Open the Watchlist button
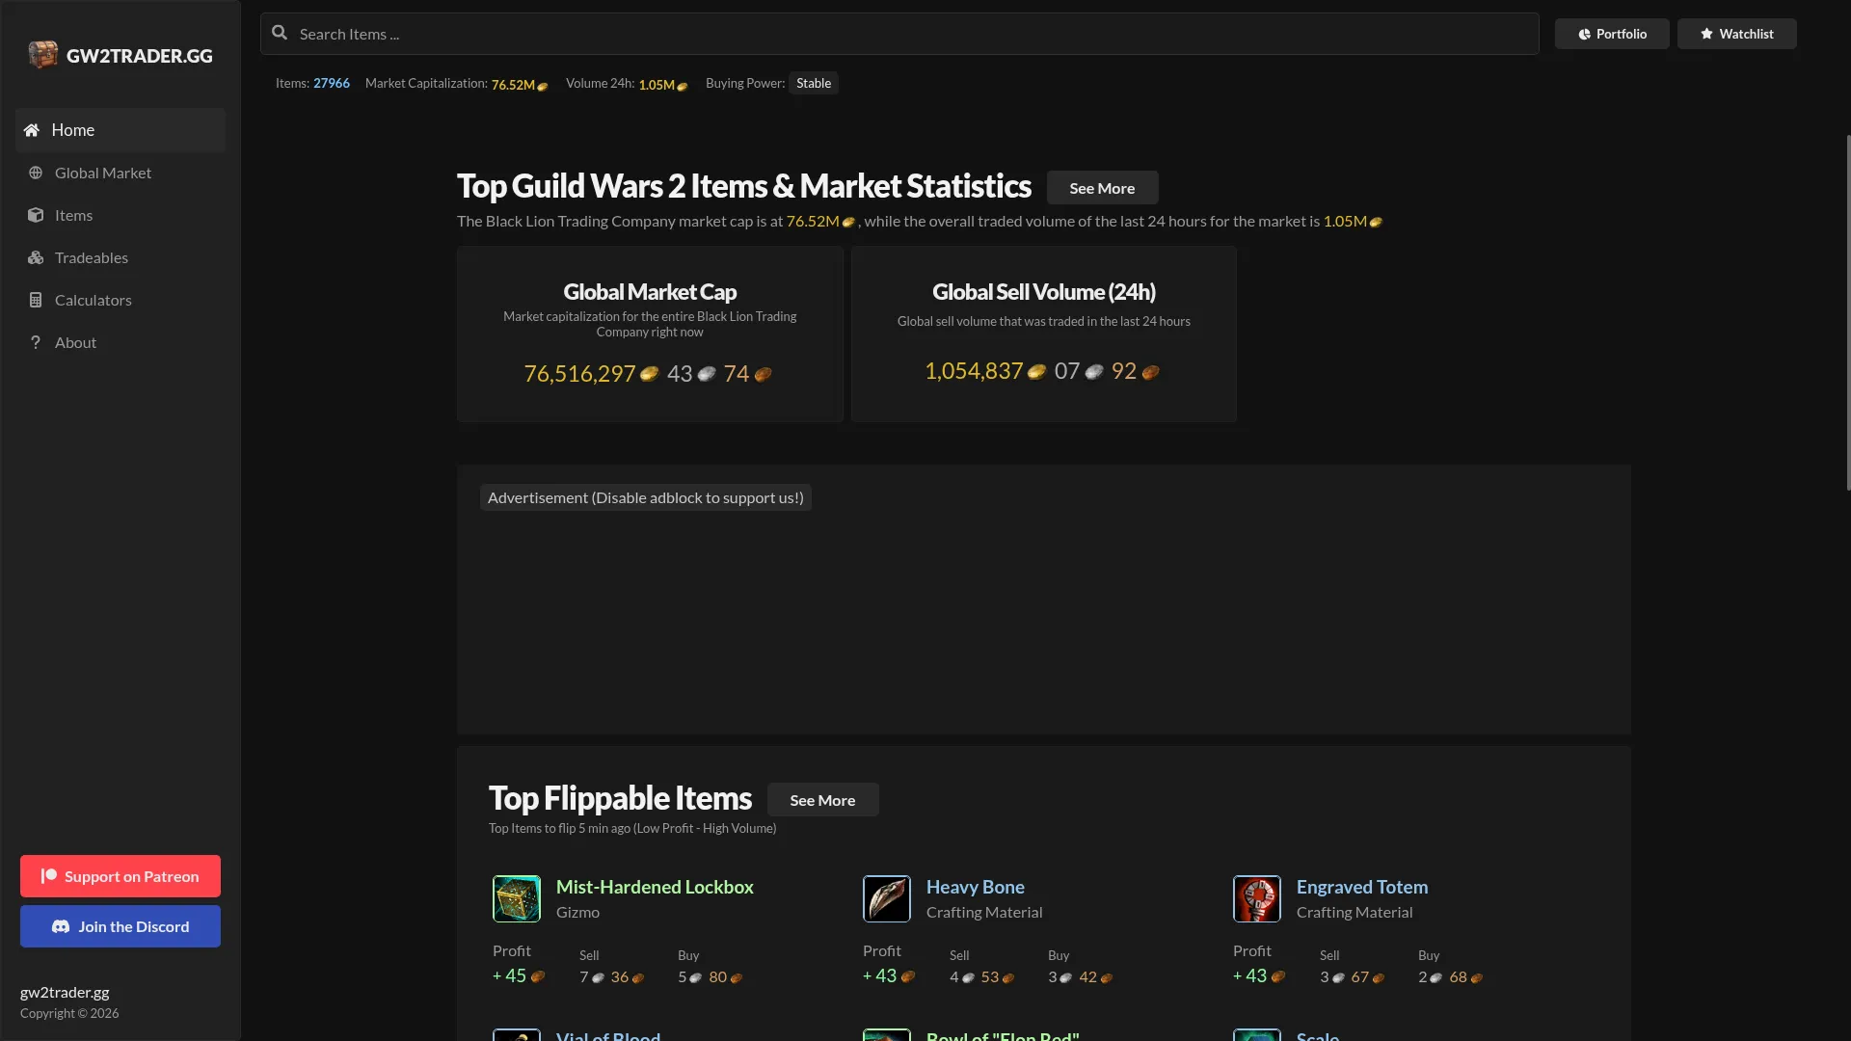Viewport: 1851px width, 1041px height. coord(1737,34)
